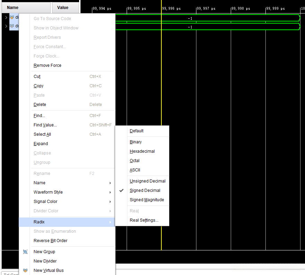Select Default radix
This screenshot has height=275, width=305.
[142, 131]
